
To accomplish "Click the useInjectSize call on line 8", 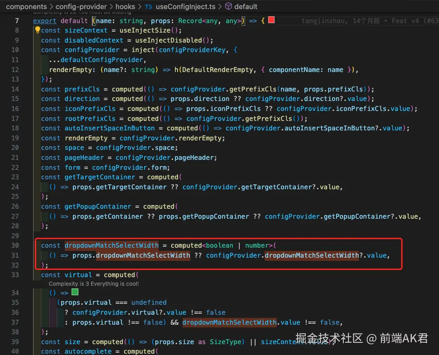I will pyautogui.click(x=145, y=30).
